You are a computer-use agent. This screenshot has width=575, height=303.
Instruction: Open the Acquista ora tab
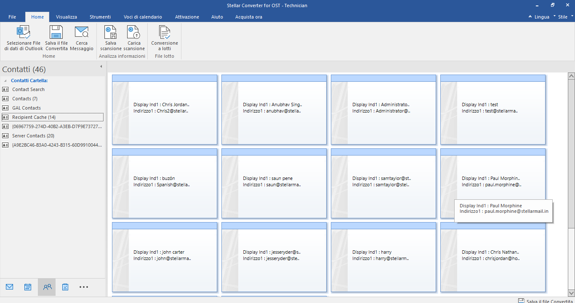249,17
